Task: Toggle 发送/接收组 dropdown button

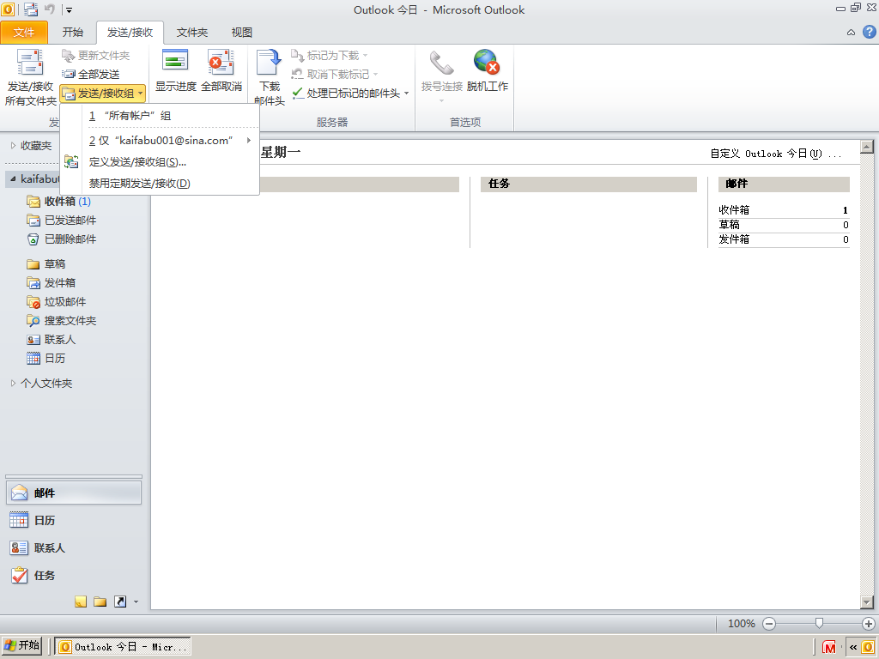Action: pyautogui.click(x=103, y=94)
